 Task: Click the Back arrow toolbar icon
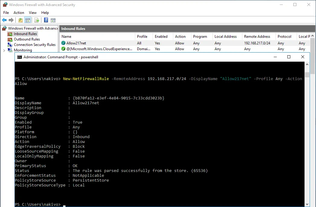(4, 20)
